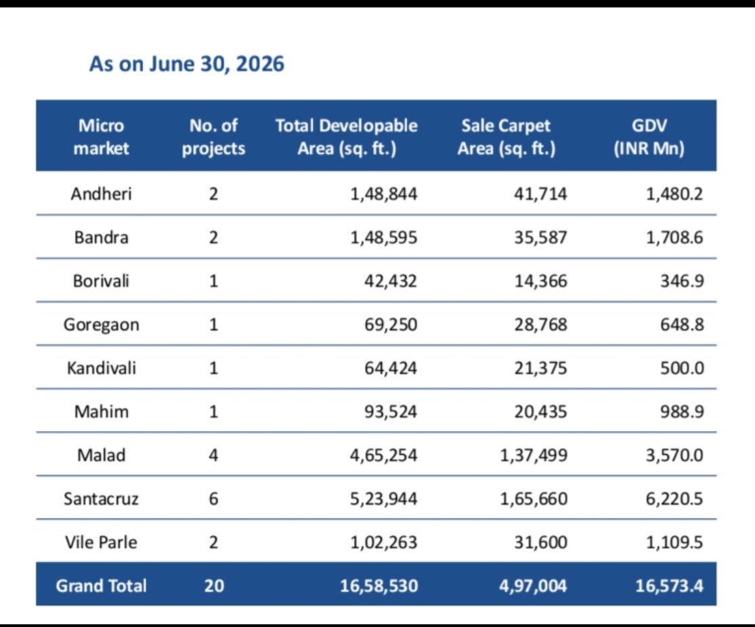Click the 'Malad' row label
Screen dimensions: 755x627
click(x=101, y=455)
